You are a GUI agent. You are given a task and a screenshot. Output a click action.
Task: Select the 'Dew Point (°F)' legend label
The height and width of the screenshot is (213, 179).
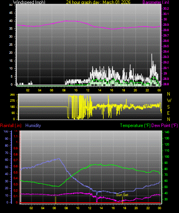[164, 125]
